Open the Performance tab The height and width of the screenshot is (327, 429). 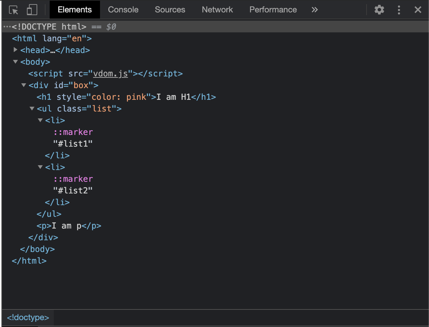coord(273,10)
